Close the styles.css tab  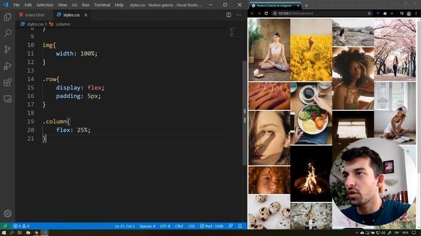click(x=86, y=15)
